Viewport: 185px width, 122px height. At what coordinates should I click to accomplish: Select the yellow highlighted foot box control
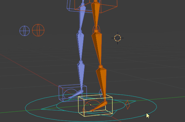click(x=95, y=105)
